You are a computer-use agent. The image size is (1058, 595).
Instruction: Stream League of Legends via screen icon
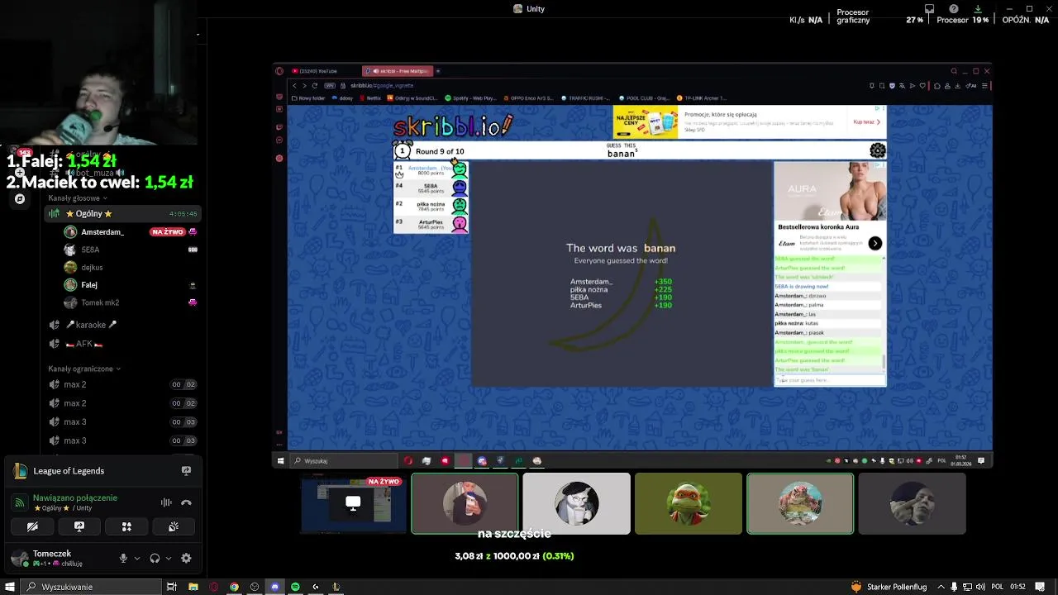(x=186, y=471)
